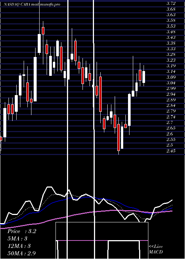Click the NASDAQ CABA chart title text
Image resolution: width=185 pixels, height=259 pixels.
[32, 4]
